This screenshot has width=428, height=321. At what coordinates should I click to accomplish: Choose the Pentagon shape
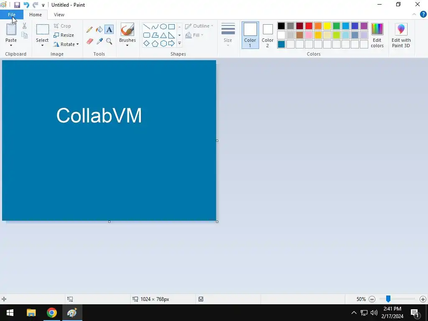(155, 43)
